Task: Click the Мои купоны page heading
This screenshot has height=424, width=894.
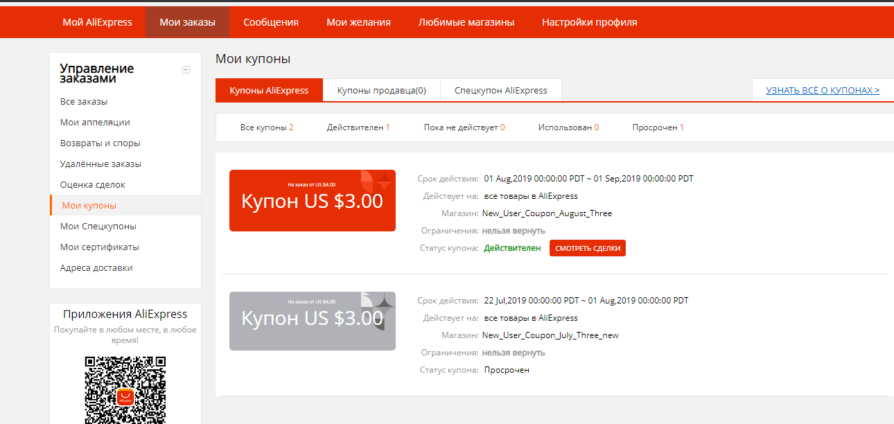Action: coord(253,59)
